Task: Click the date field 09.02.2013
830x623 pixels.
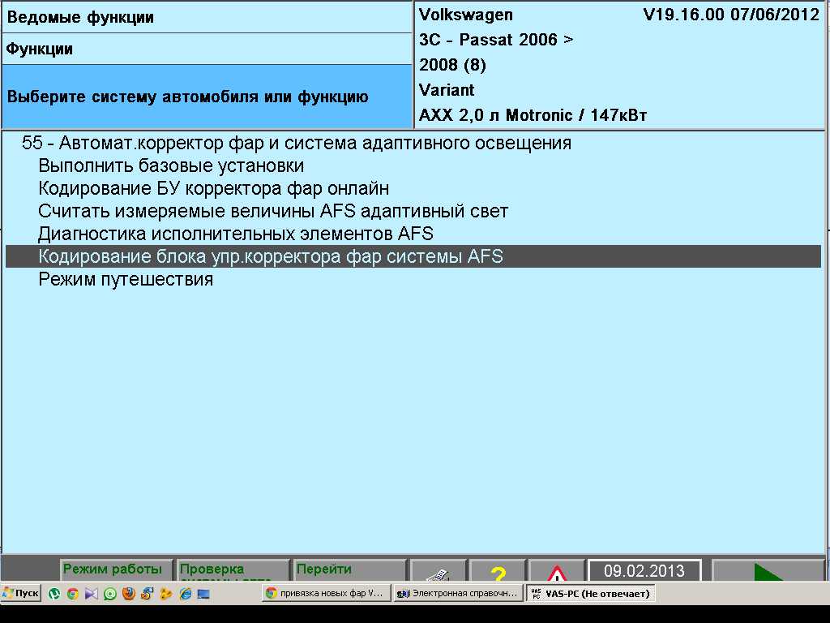Action: (644, 571)
